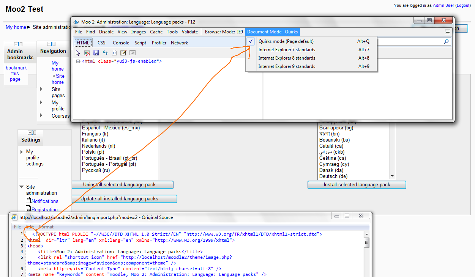Screen dimensions: 475x277
Task: Open the Validate menu in F12 tools
Action: coord(190,32)
